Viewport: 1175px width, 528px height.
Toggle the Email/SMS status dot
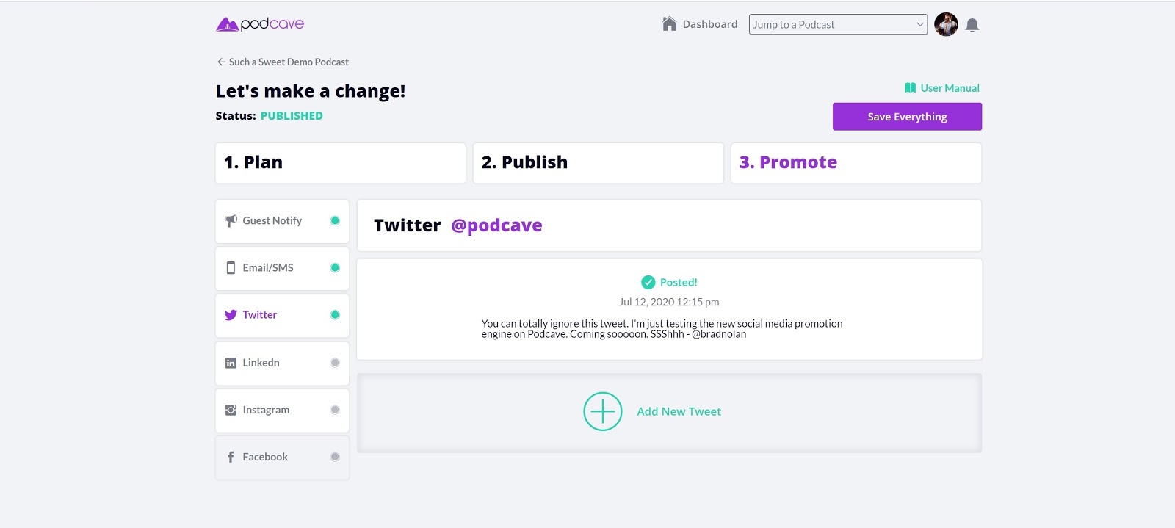(335, 268)
